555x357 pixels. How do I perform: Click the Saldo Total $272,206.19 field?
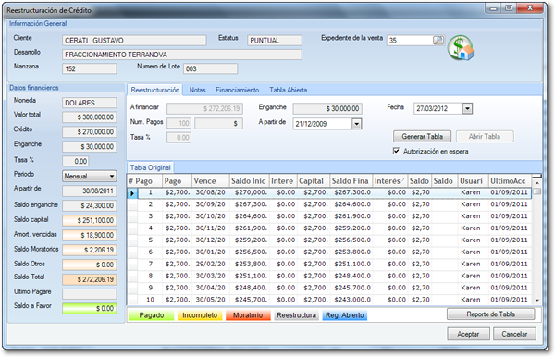click(x=90, y=279)
